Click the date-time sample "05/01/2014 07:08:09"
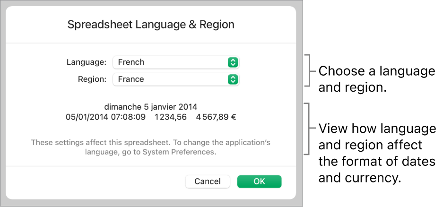Image resolution: width=443 pixels, height=207 pixels. point(105,116)
